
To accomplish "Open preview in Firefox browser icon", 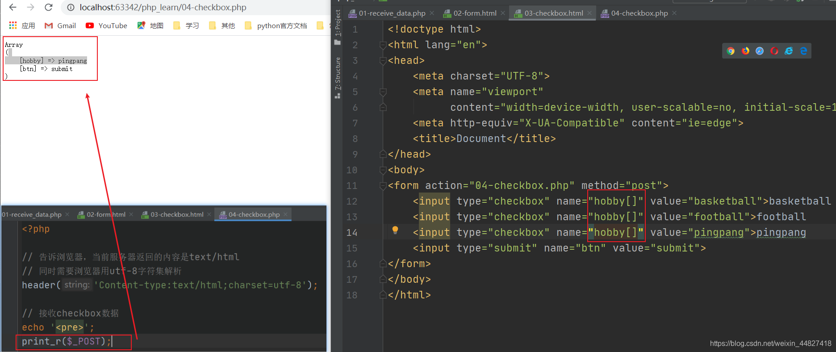I will [745, 51].
